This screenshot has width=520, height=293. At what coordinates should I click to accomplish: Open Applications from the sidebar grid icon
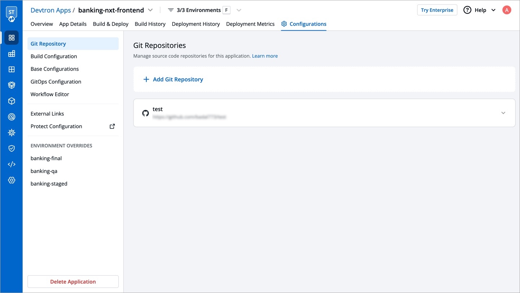pyautogui.click(x=12, y=38)
